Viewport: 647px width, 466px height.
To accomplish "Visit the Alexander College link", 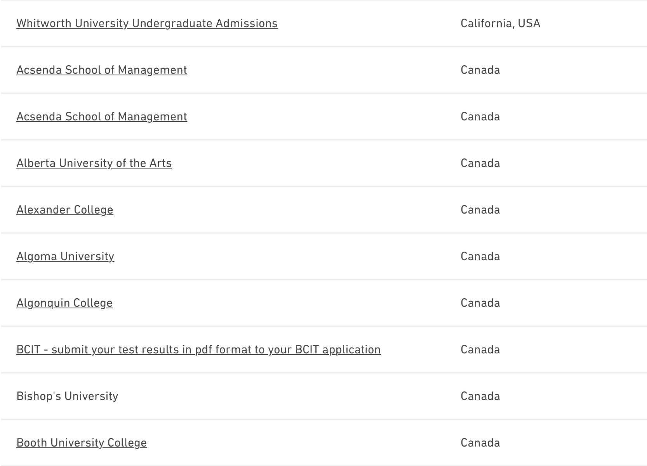I will pyautogui.click(x=65, y=210).
